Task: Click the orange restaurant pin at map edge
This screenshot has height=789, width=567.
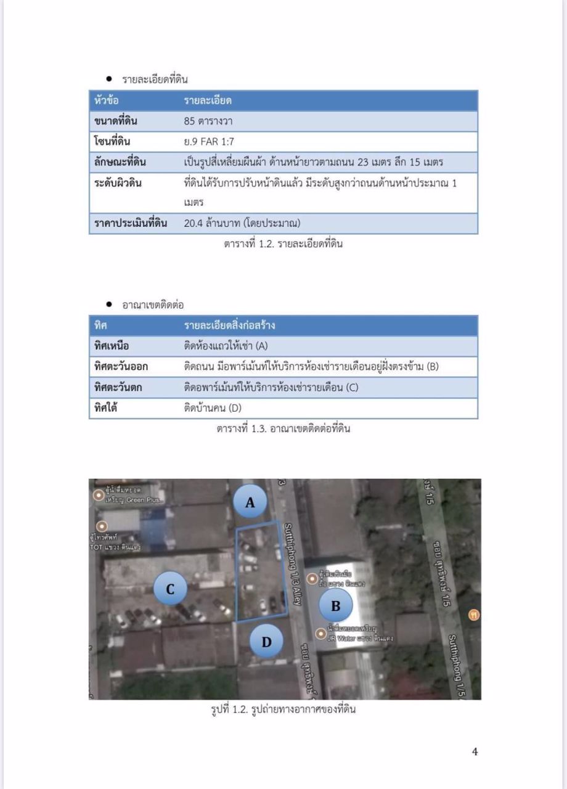Action: pyautogui.click(x=473, y=615)
